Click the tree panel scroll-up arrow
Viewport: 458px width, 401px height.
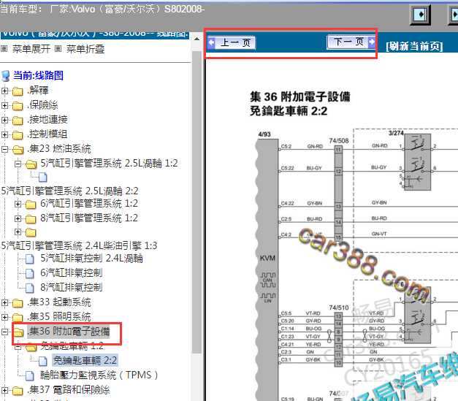tap(197, 39)
